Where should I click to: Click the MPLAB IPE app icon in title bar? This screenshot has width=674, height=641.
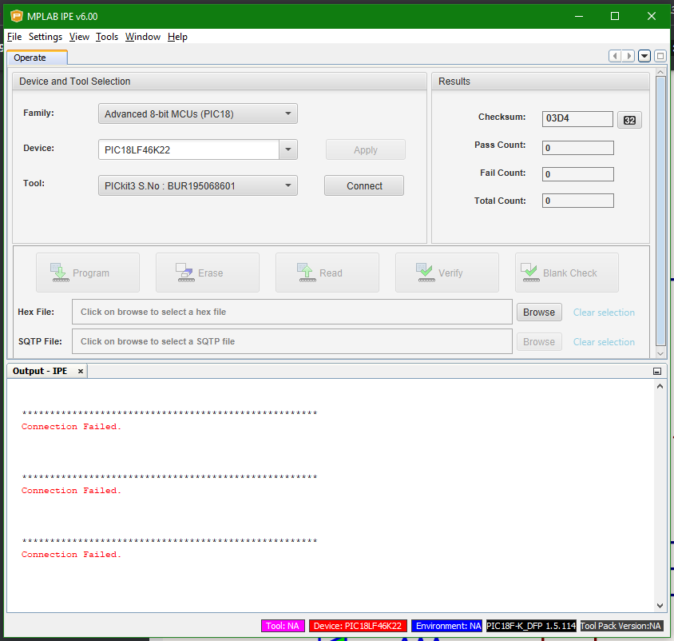pos(16,16)
